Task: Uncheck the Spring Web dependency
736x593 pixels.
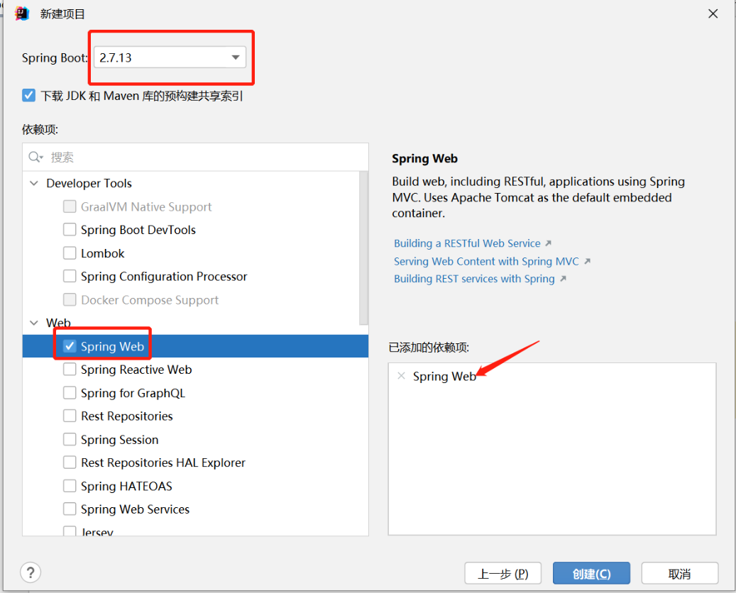Action: pos(70,346)
